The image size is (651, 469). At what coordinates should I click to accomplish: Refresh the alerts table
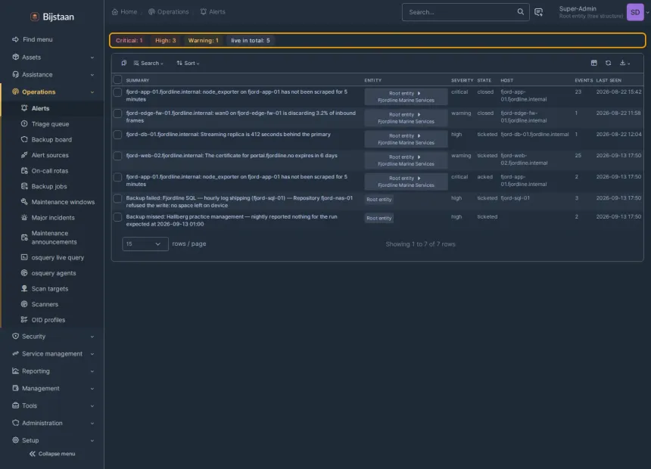coord(609,63)
